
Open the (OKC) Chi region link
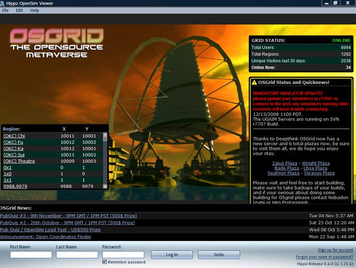tap(14, 136)
